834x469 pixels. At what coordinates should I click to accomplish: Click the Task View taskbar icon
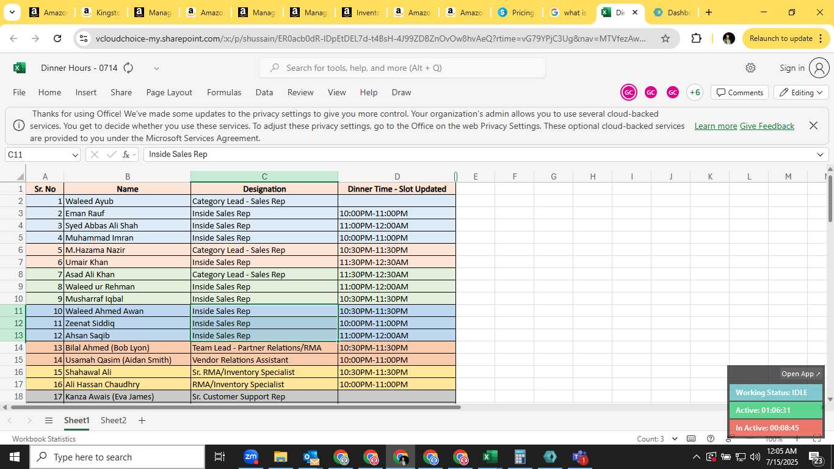click(220, 457)
